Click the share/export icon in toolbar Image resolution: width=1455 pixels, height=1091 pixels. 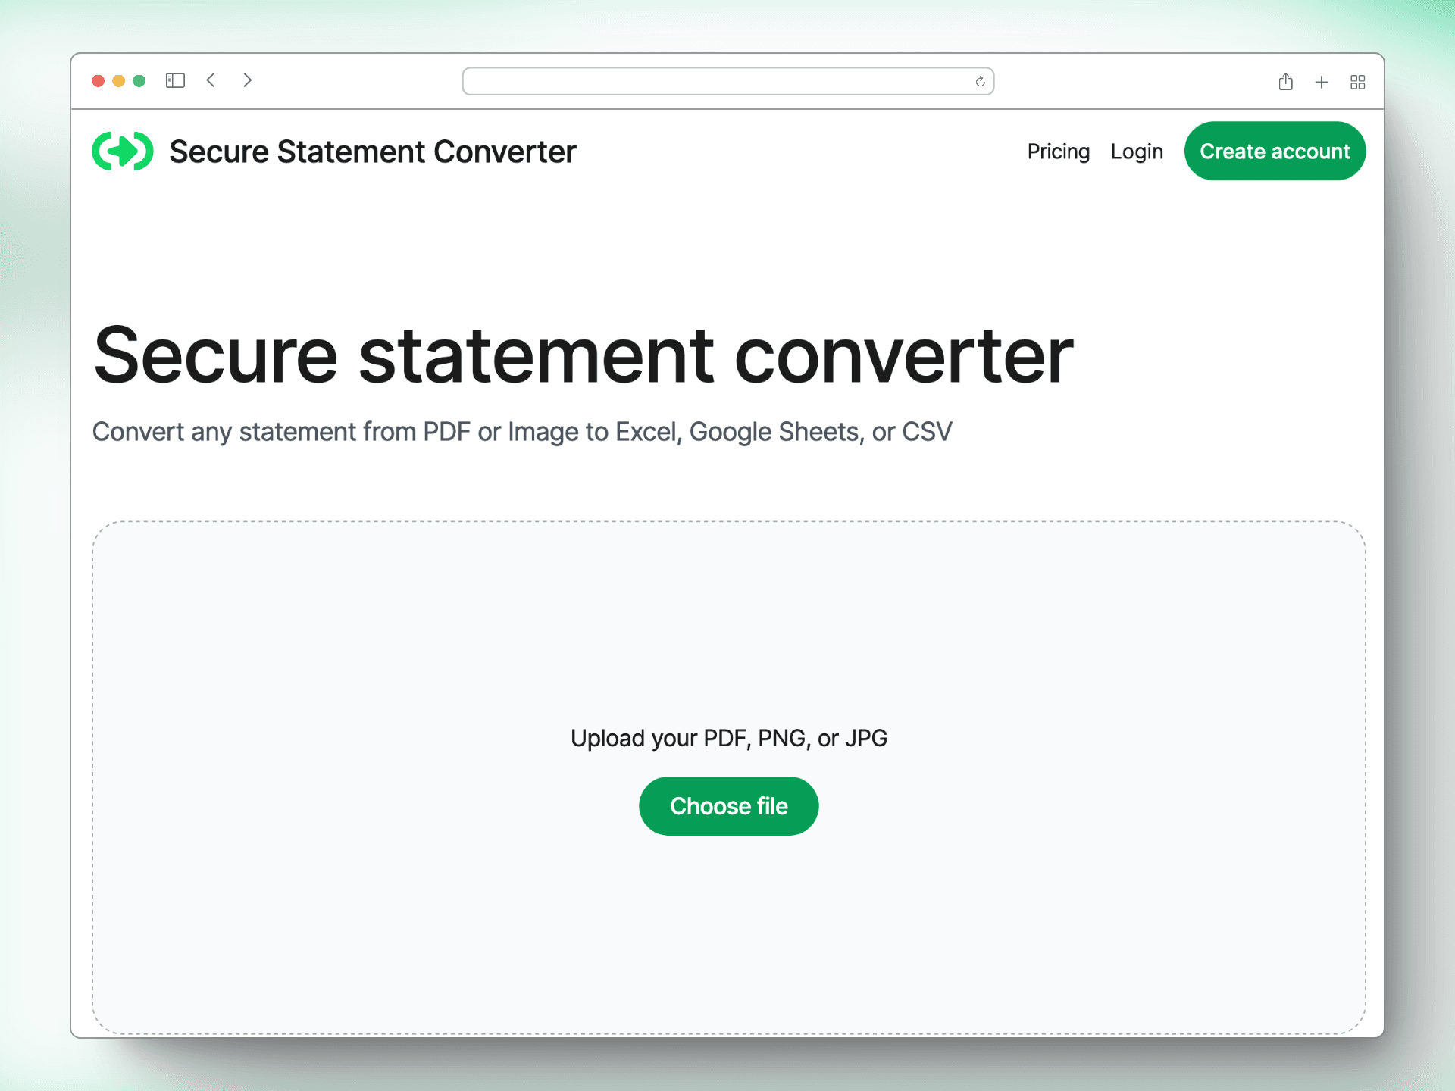[1285, 79]
